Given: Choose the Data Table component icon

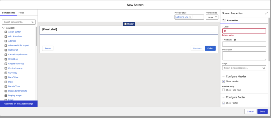Looking at the screenshot, I should 6,77.
